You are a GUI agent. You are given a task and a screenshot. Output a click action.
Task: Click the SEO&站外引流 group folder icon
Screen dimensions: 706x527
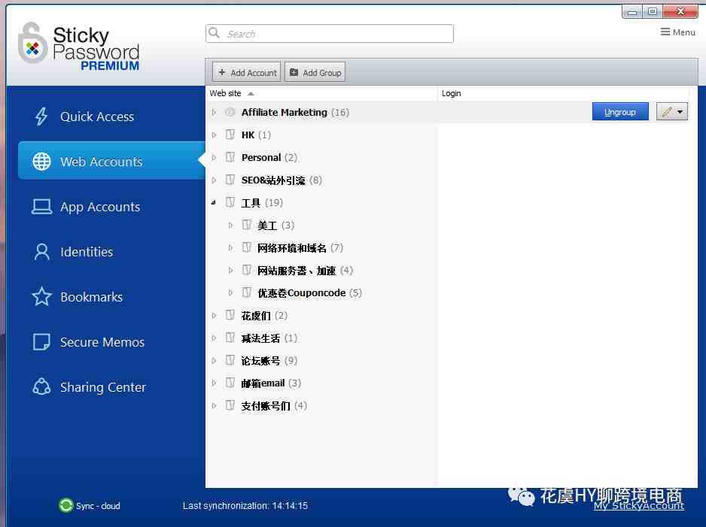pos(230,180)
